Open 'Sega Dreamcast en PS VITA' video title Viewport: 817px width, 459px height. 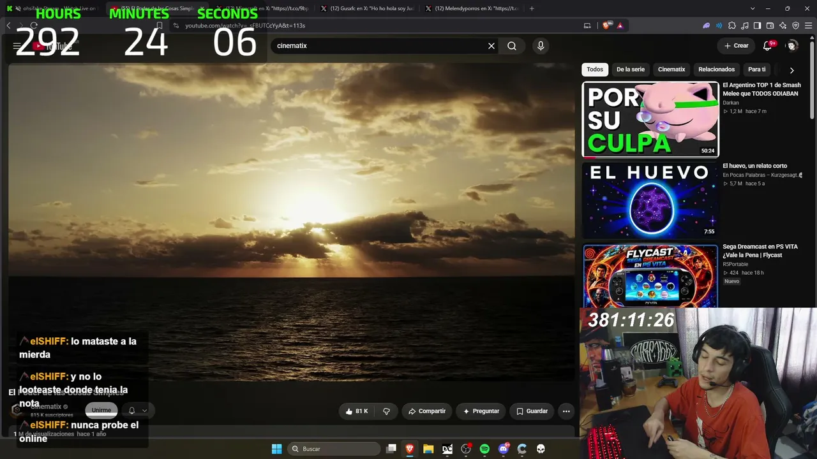pyautogui.click(x=760, y=251)
